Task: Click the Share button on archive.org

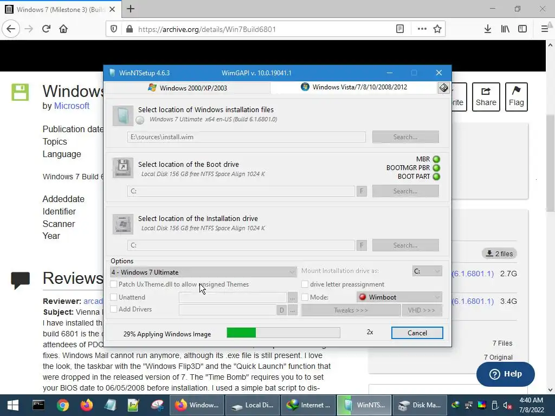Action: 486,97
